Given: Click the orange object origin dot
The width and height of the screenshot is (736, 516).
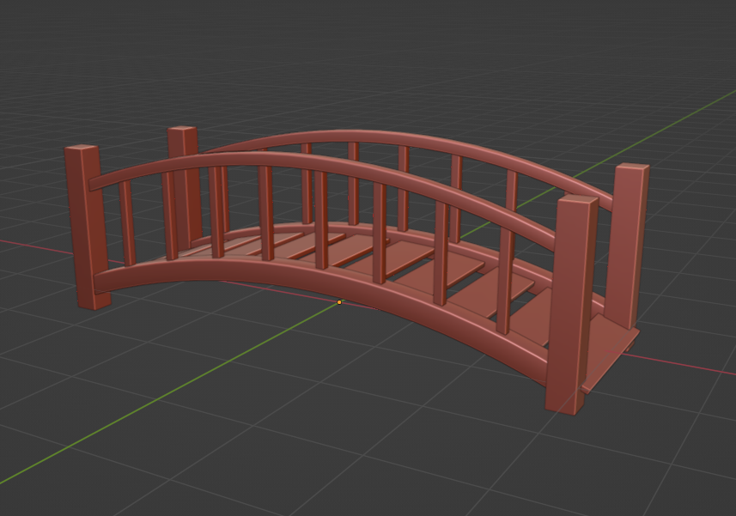Looking at the screenshot, I should point(339,302).
